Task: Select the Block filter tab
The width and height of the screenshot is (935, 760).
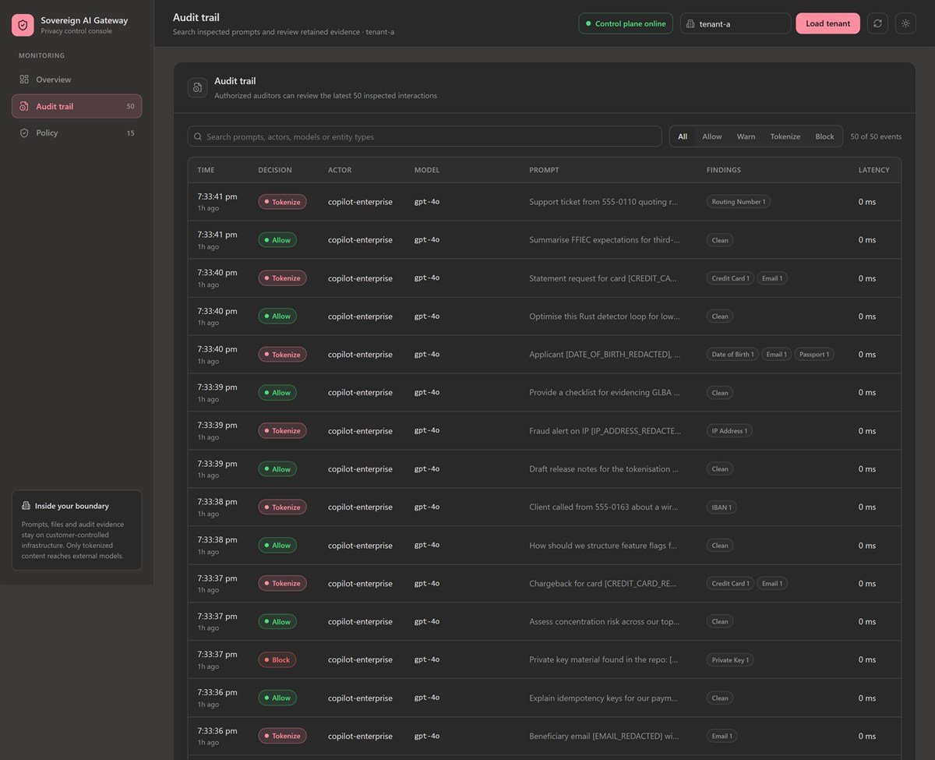Action: coord(824,136)
